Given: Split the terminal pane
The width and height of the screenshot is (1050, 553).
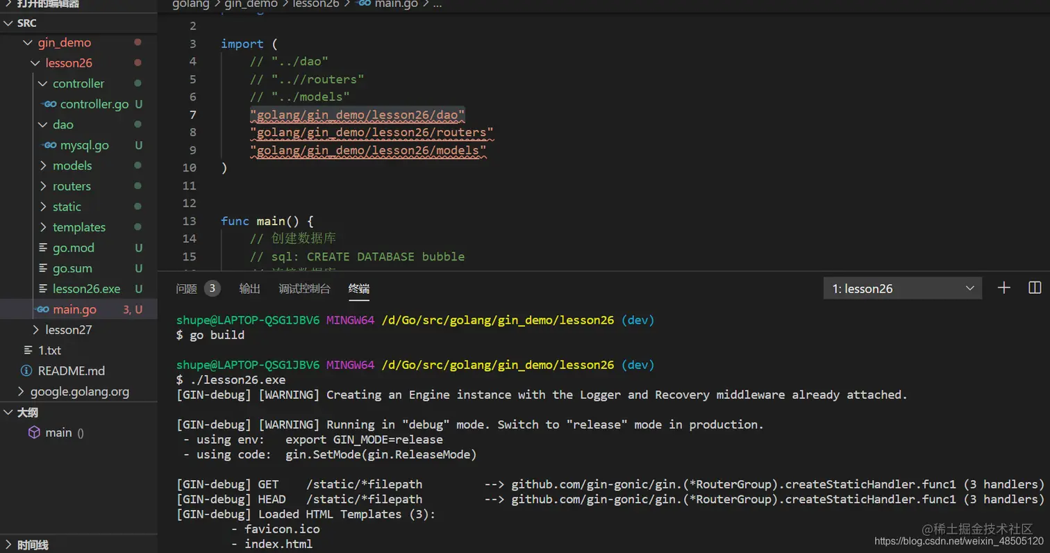Looking at the screenshot, I should coord(1035,288).
